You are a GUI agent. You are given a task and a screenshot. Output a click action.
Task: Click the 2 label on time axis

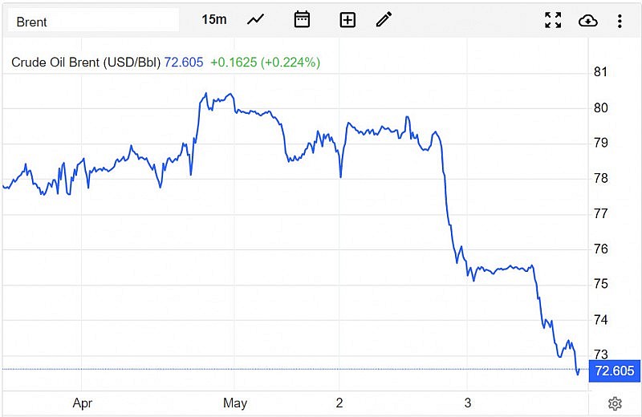tap(339, 403)
